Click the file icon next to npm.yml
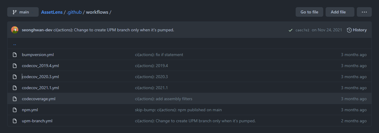This screenshot has width=379, height=133. [14, 110]
